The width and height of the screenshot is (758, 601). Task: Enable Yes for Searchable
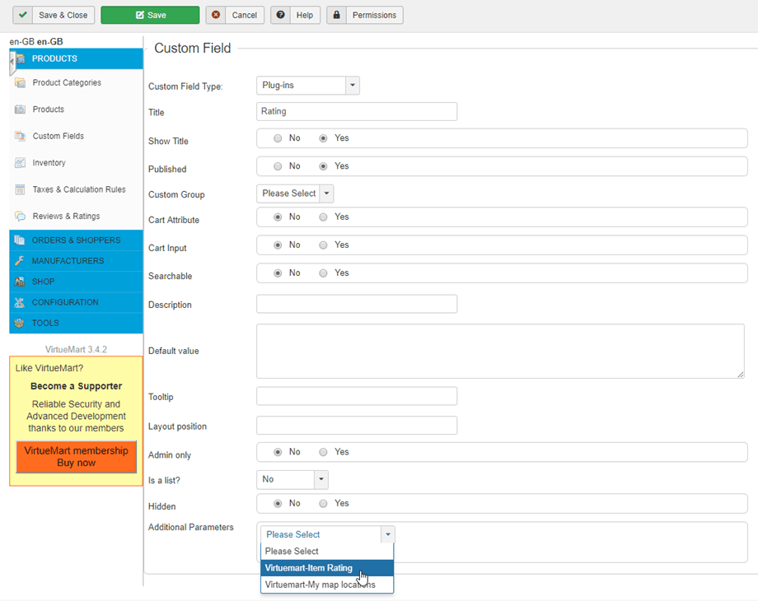coord(323,273)
